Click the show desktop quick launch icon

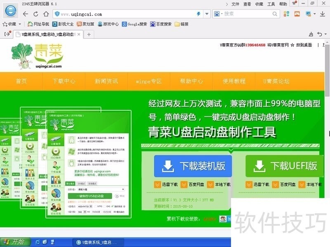pos(53,242)
